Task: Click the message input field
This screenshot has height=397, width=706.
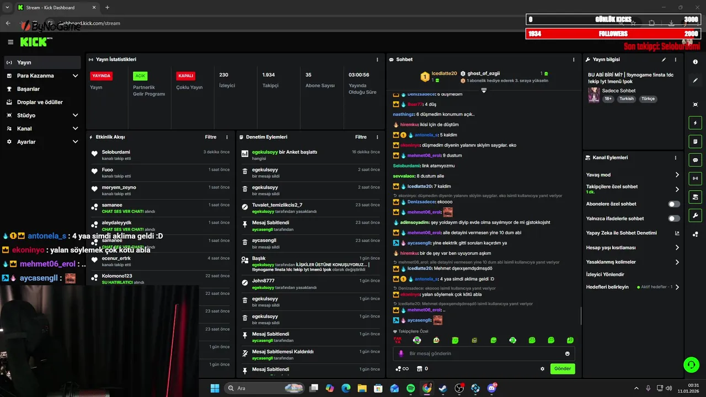Action: click(x=484, y=353)
